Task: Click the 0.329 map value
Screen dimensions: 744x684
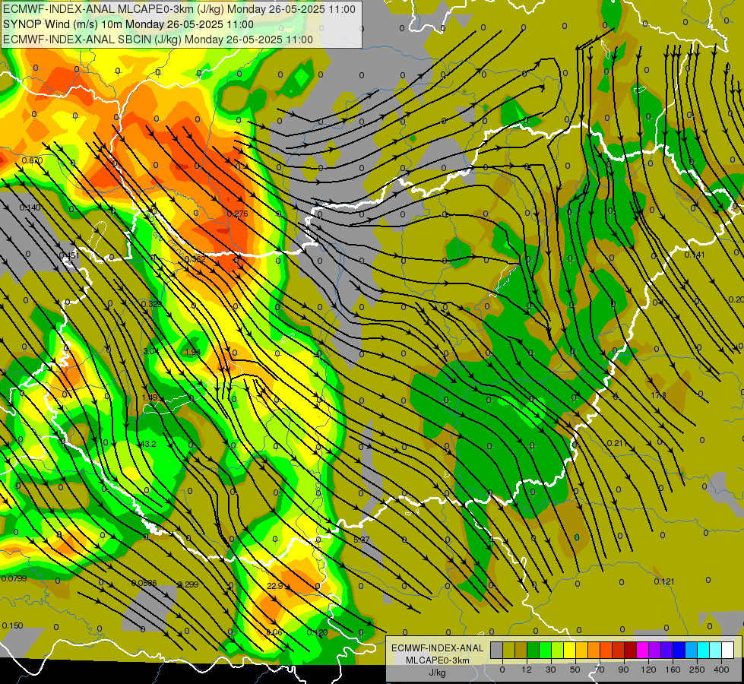Action: (x=151, y=304)
